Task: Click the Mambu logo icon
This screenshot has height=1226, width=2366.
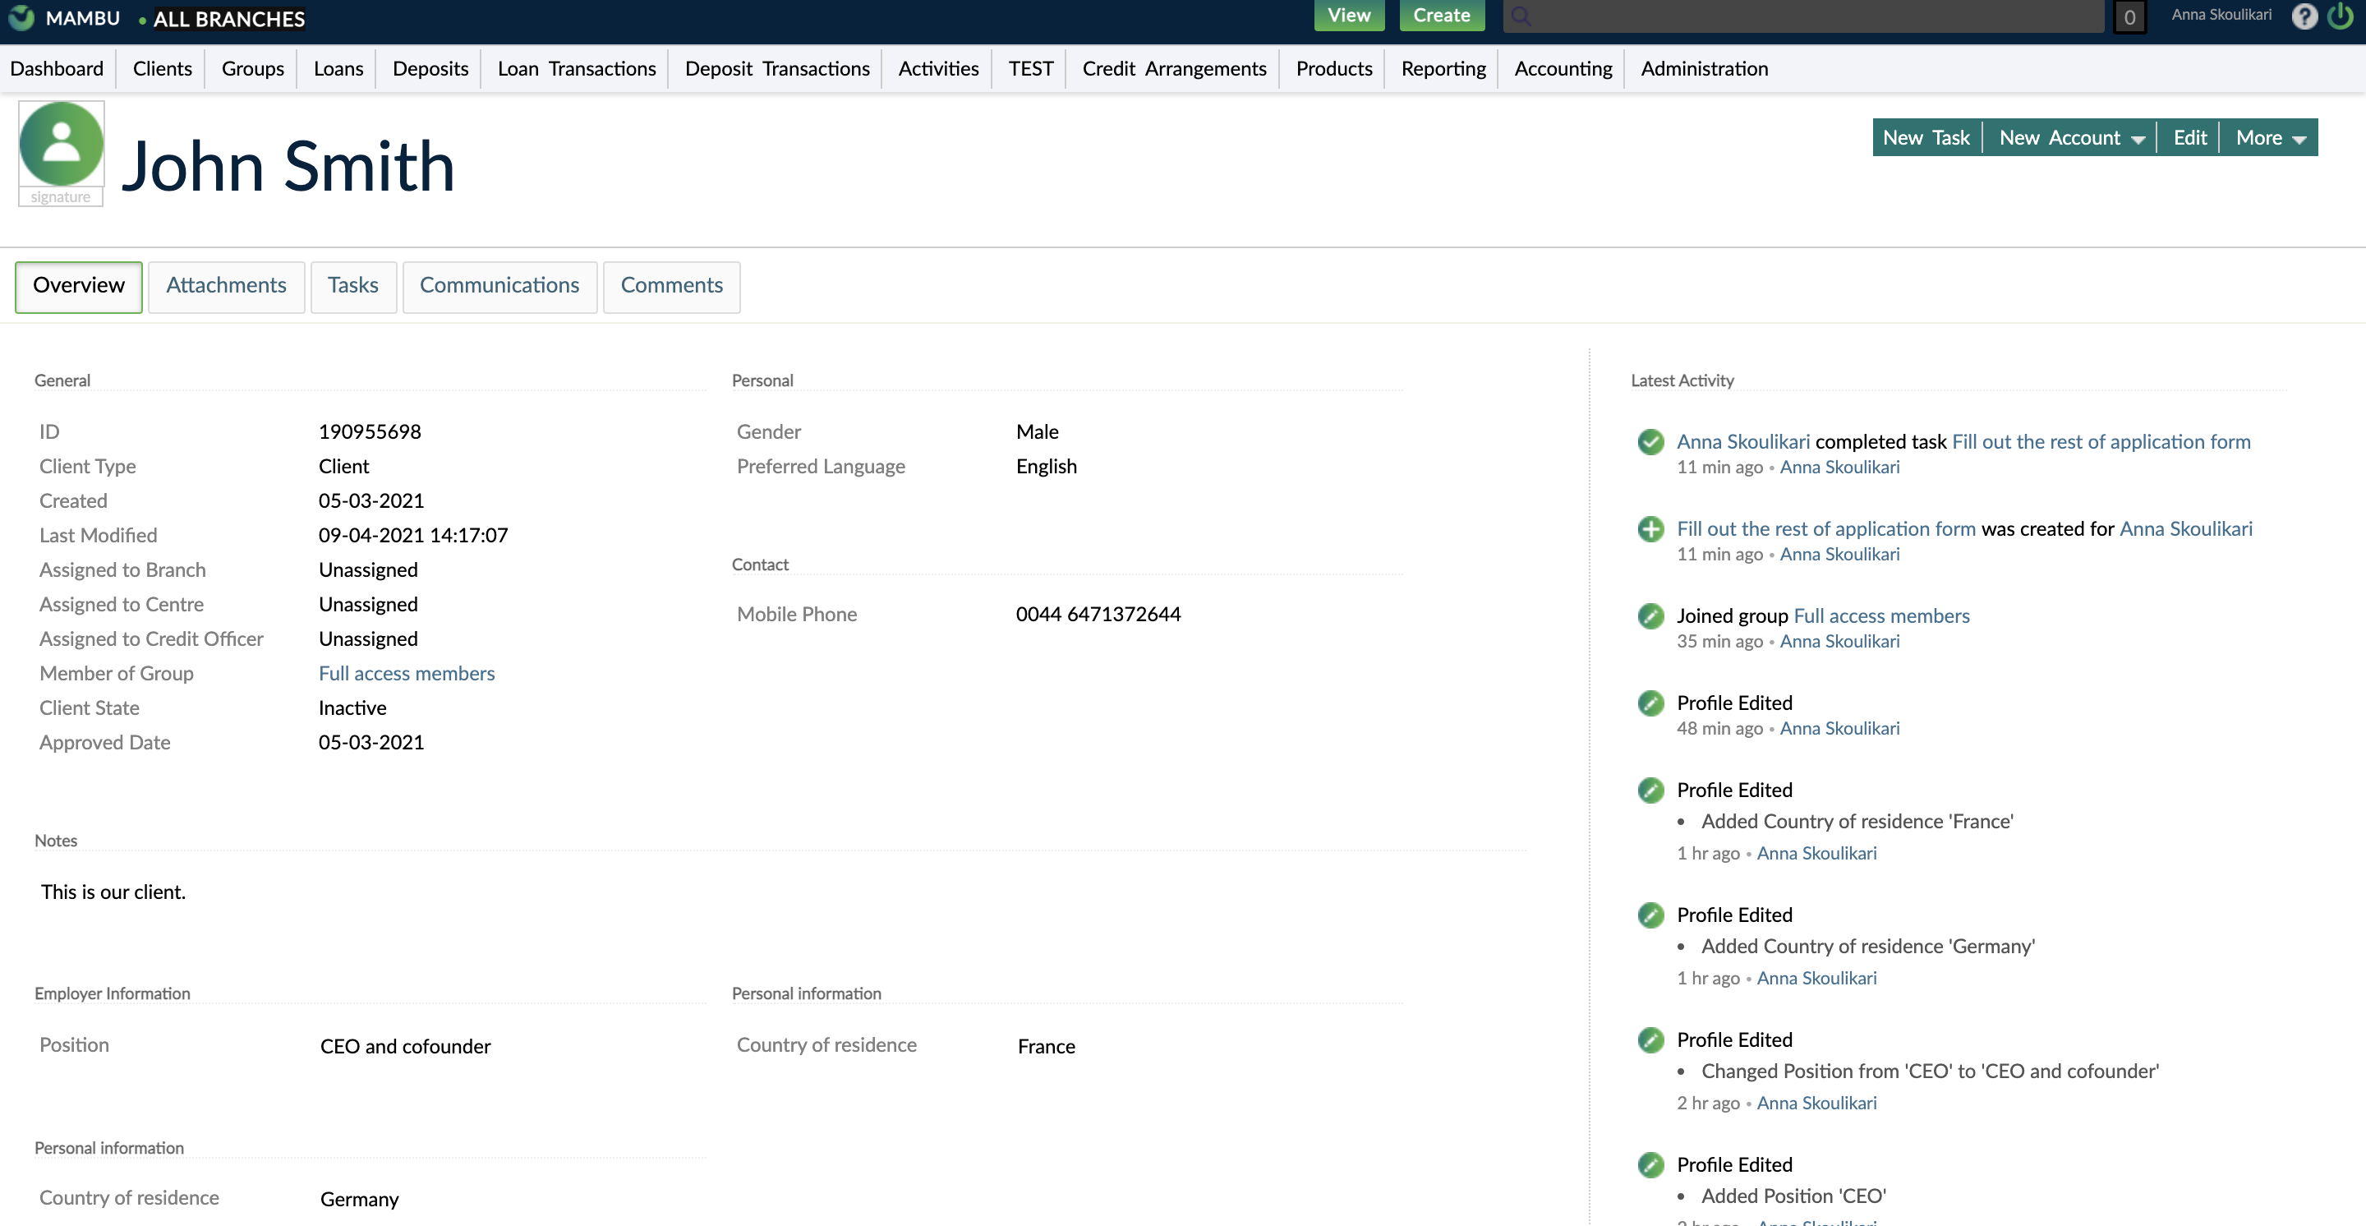Action: click(21, 17)
